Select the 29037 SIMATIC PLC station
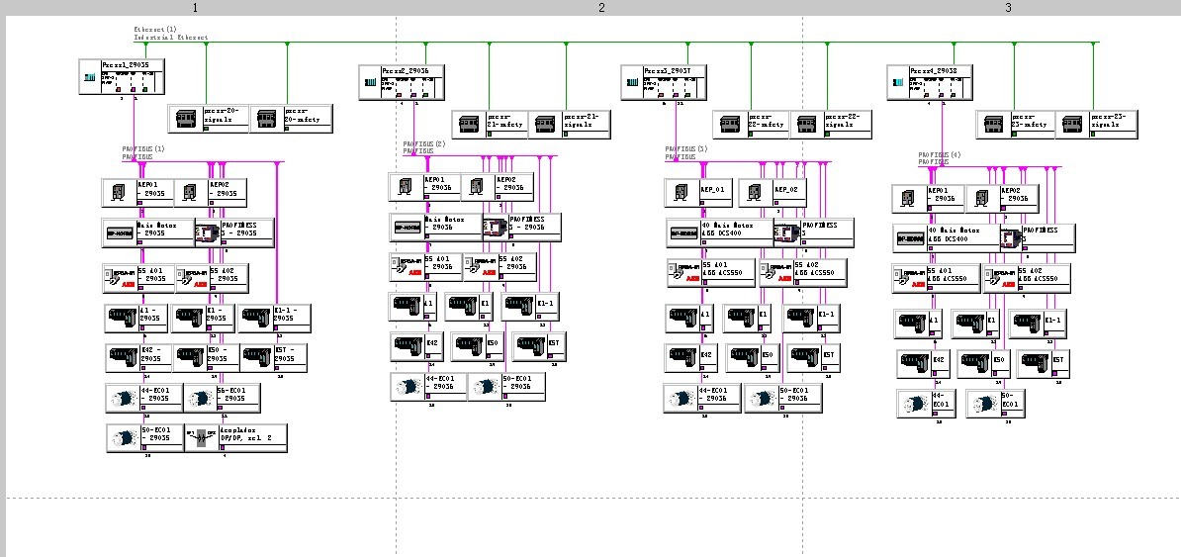The image size is (1181, 557). [664, 82]
